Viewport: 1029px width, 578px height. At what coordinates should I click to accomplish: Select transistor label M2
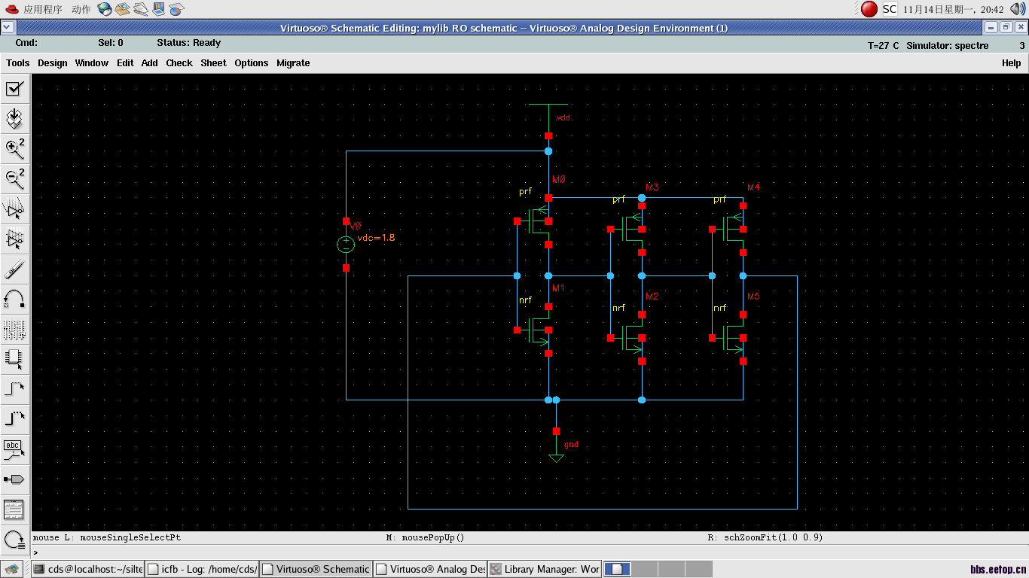652,297
